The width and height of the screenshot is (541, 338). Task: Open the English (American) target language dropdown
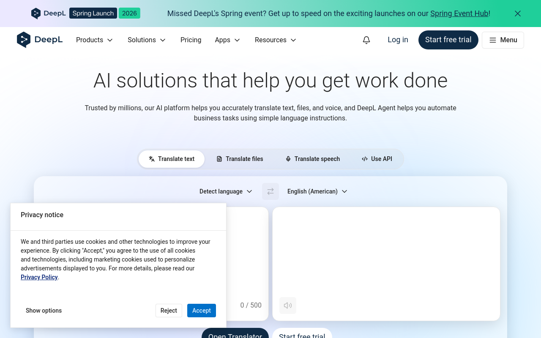[317, 191]
